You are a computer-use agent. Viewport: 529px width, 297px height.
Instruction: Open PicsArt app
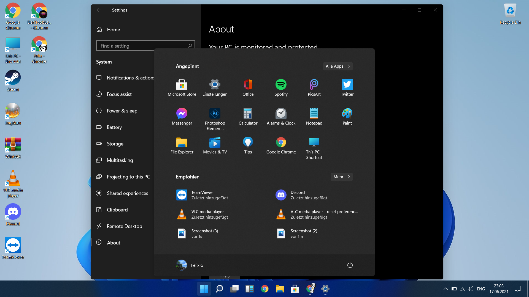tap(314, 87)
